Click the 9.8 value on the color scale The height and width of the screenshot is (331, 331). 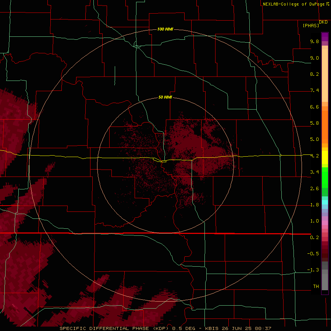(314, 41)
